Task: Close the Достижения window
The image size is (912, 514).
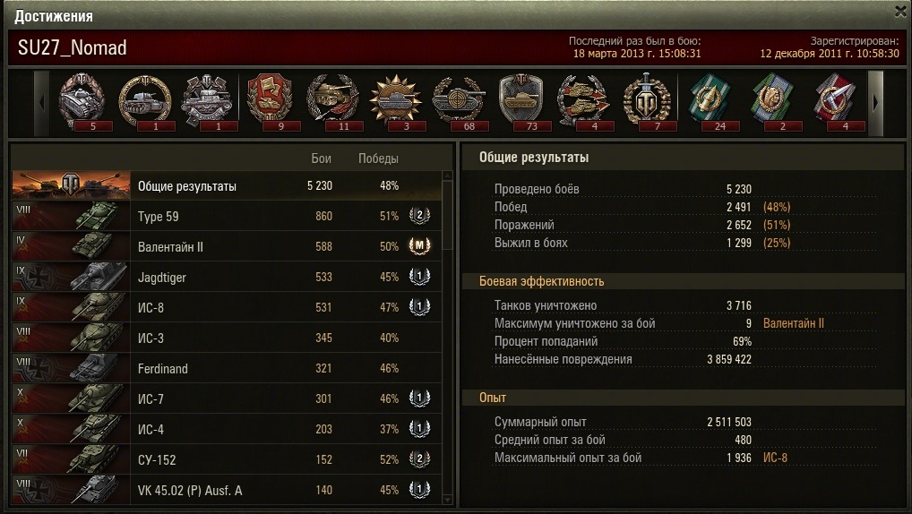Action: (900, 12)
